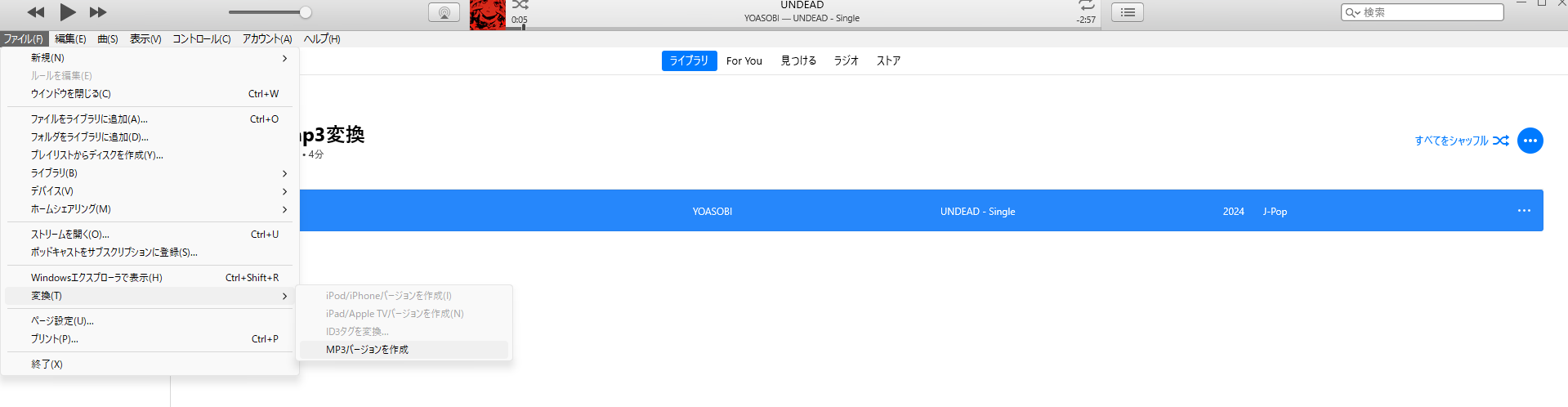Image resolution: width=1568 pixels, height=407 pixels.
Task: Adjust the volume slider knob
Action: click(306, 12)
